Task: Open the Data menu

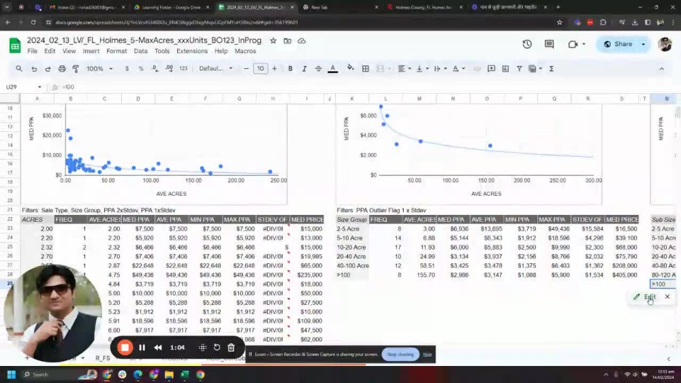Action: (x=140, y=51)
